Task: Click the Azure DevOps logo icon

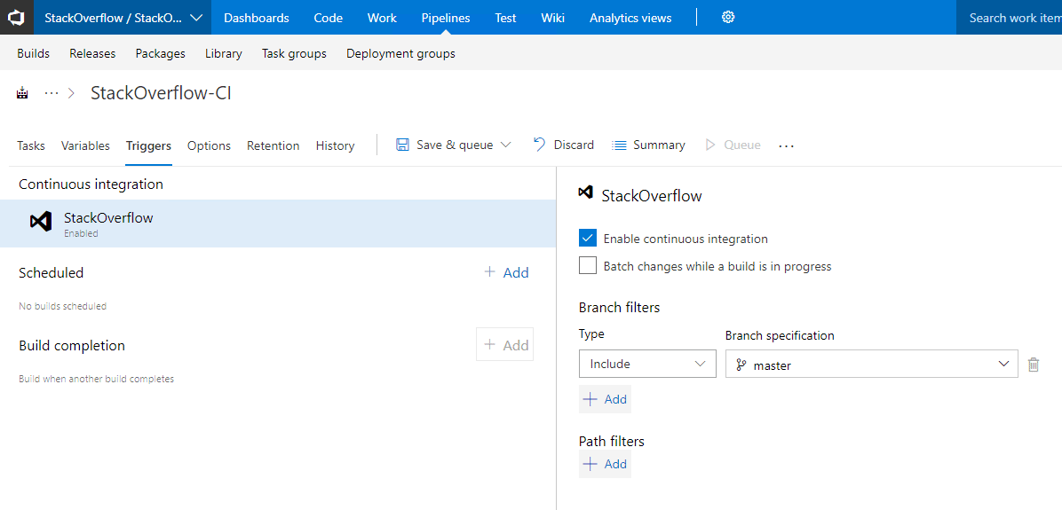Action: pos(17,18)
